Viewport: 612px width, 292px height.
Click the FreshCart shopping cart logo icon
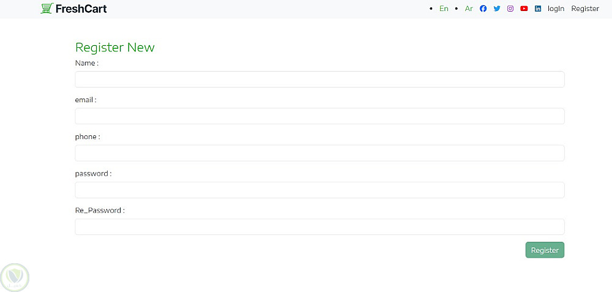point(47,9)
